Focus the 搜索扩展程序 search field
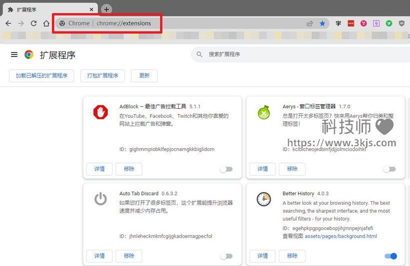 point(300,54)
